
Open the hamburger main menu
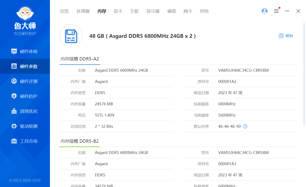pyautogui.click(x=276, y=11)
